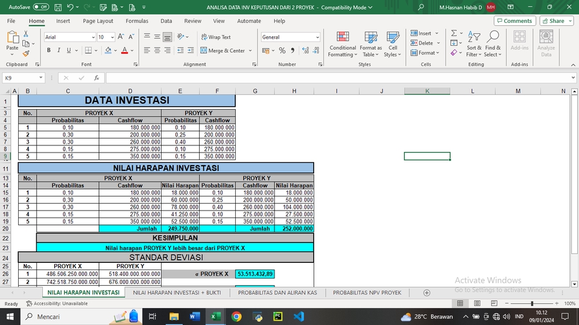
Task: Expand Fill Color dropdown arrow
Action: point(115,51)
